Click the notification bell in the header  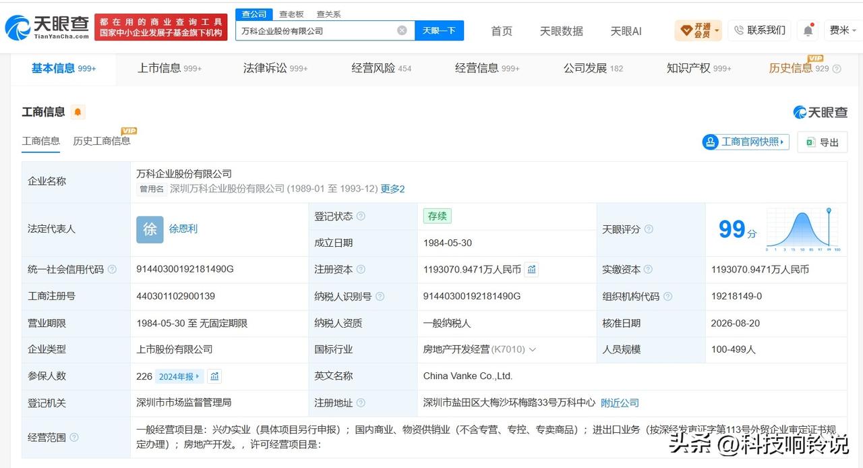808,30
